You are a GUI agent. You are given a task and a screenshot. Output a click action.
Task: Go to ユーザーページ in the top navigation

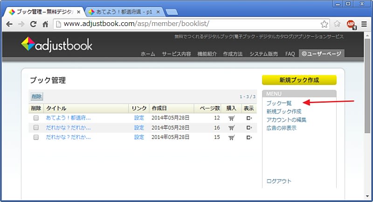point(321,54)
